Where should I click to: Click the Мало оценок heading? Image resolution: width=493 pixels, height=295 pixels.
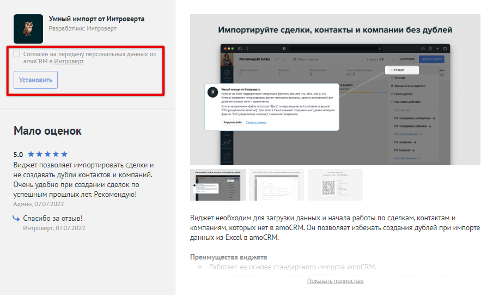coord(47,131)
